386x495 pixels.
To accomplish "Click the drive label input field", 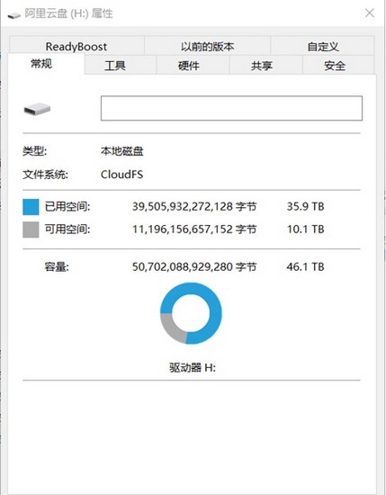I will tap(231, 108).
